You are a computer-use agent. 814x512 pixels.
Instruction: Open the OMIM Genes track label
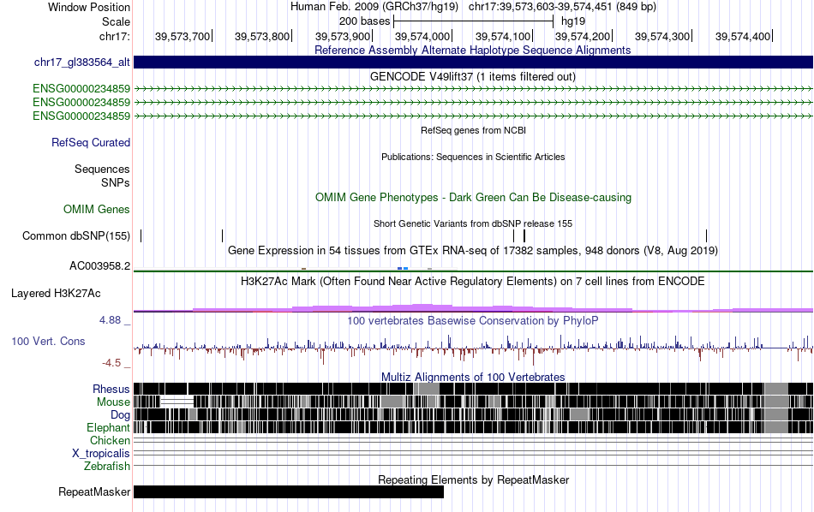(x=97, y=210)
